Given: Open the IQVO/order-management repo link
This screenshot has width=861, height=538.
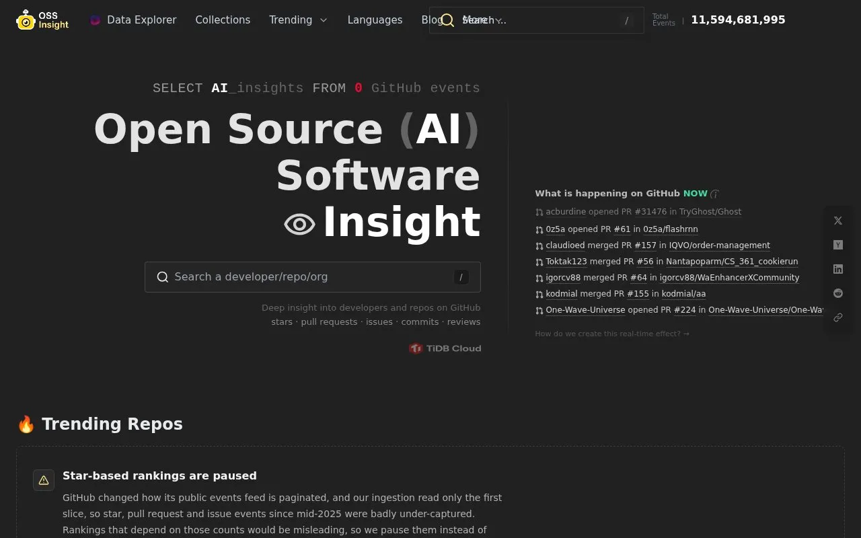Looking at the screenshot, I should (x=719, y=245).
